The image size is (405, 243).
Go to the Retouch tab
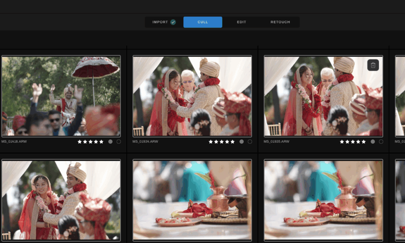point(280,22)
